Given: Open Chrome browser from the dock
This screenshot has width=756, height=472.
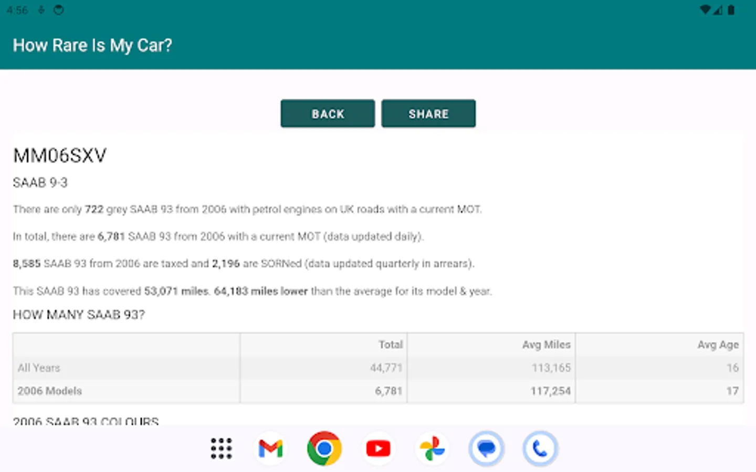Looking at the screenshot, I should coord(324,448).
